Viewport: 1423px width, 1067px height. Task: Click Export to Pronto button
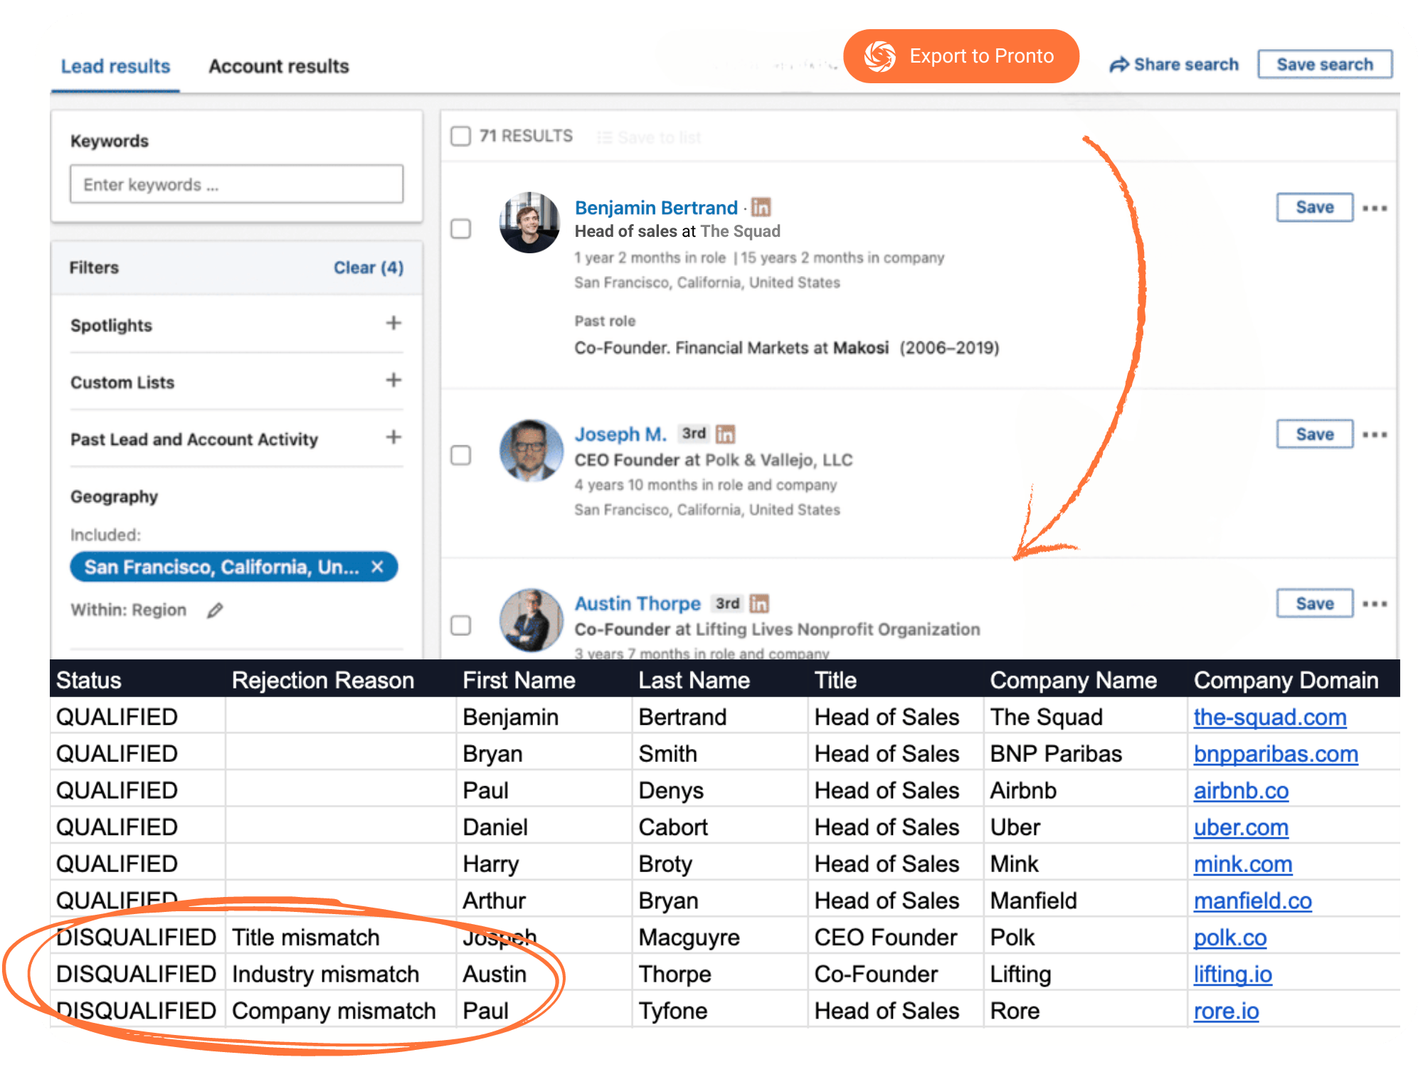tap(961, 56)
